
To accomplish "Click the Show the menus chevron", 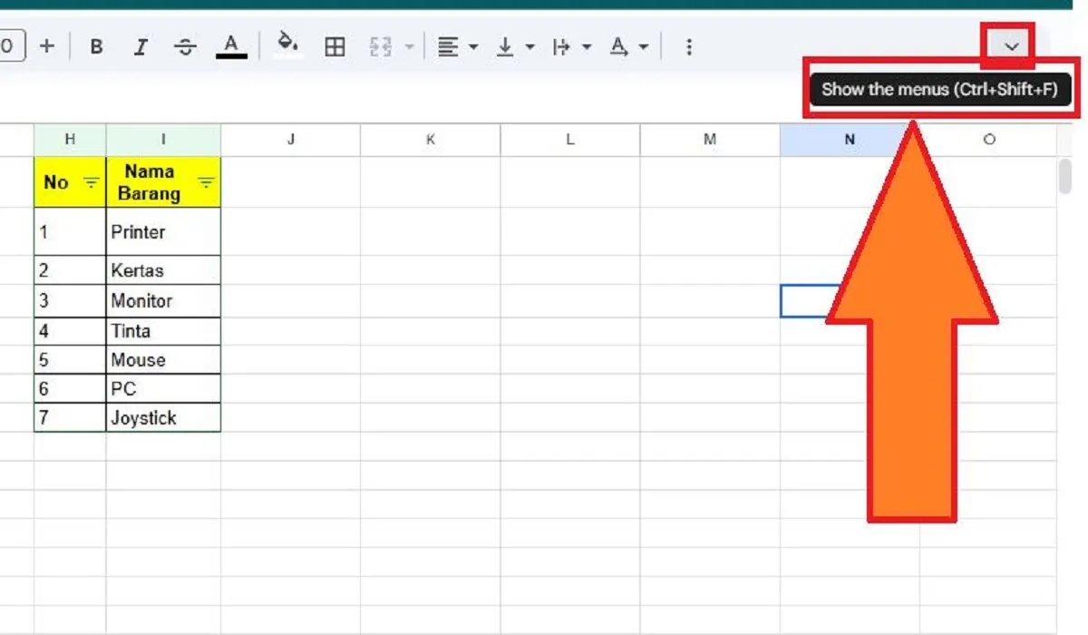I will coord(1012,46).
